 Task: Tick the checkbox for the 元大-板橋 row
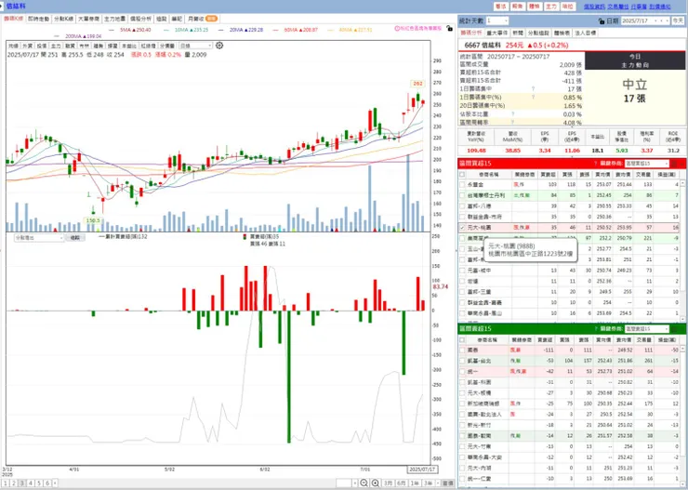pyautogui.click(x=462, y=393)
